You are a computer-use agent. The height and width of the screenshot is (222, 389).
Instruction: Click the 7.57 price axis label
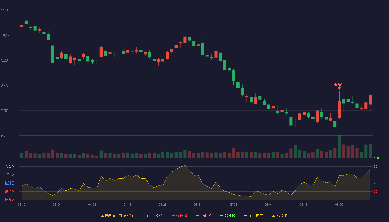pyautogui.click(x=4, y=111)
